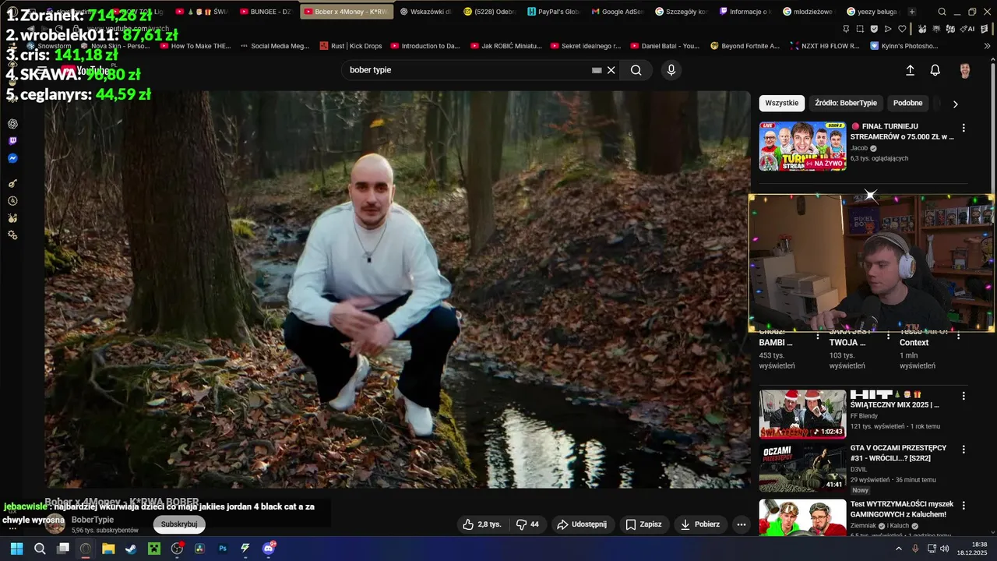The height and width of the screenshot is (561, 997).
Task: Open the Introduction to Da... bookmark
Action: click(425, 46)
